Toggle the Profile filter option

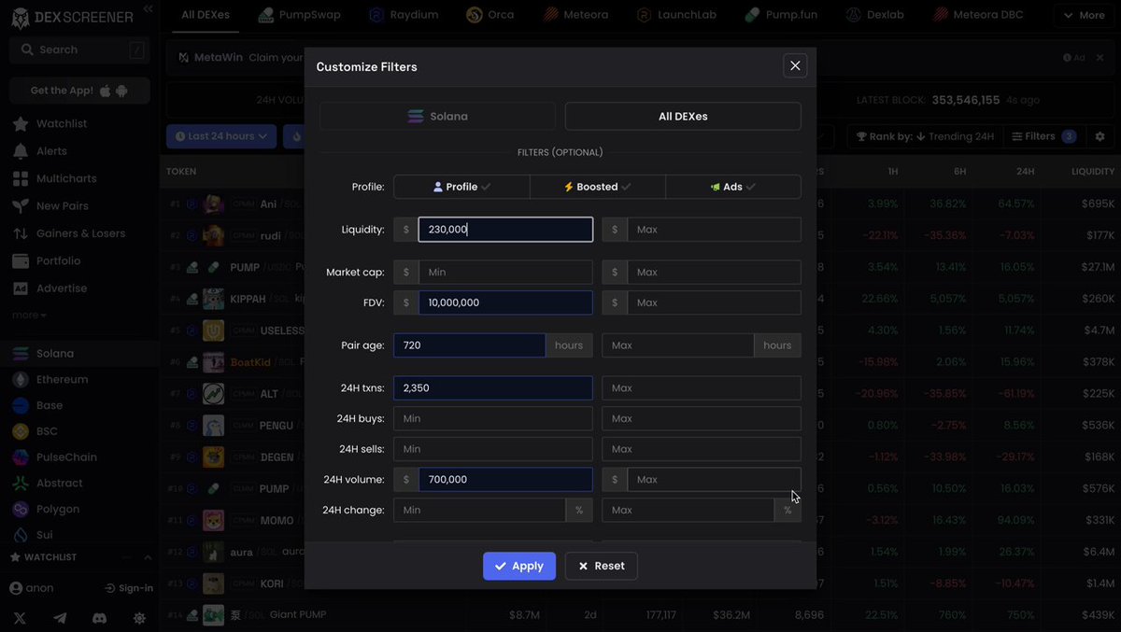click(461, 187)
